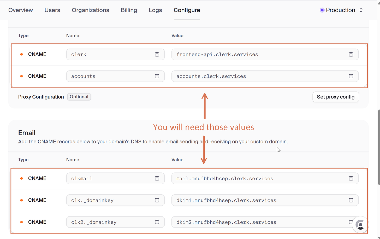Click the 'accounts' name field
380x239 pixels.
[115, 76]
